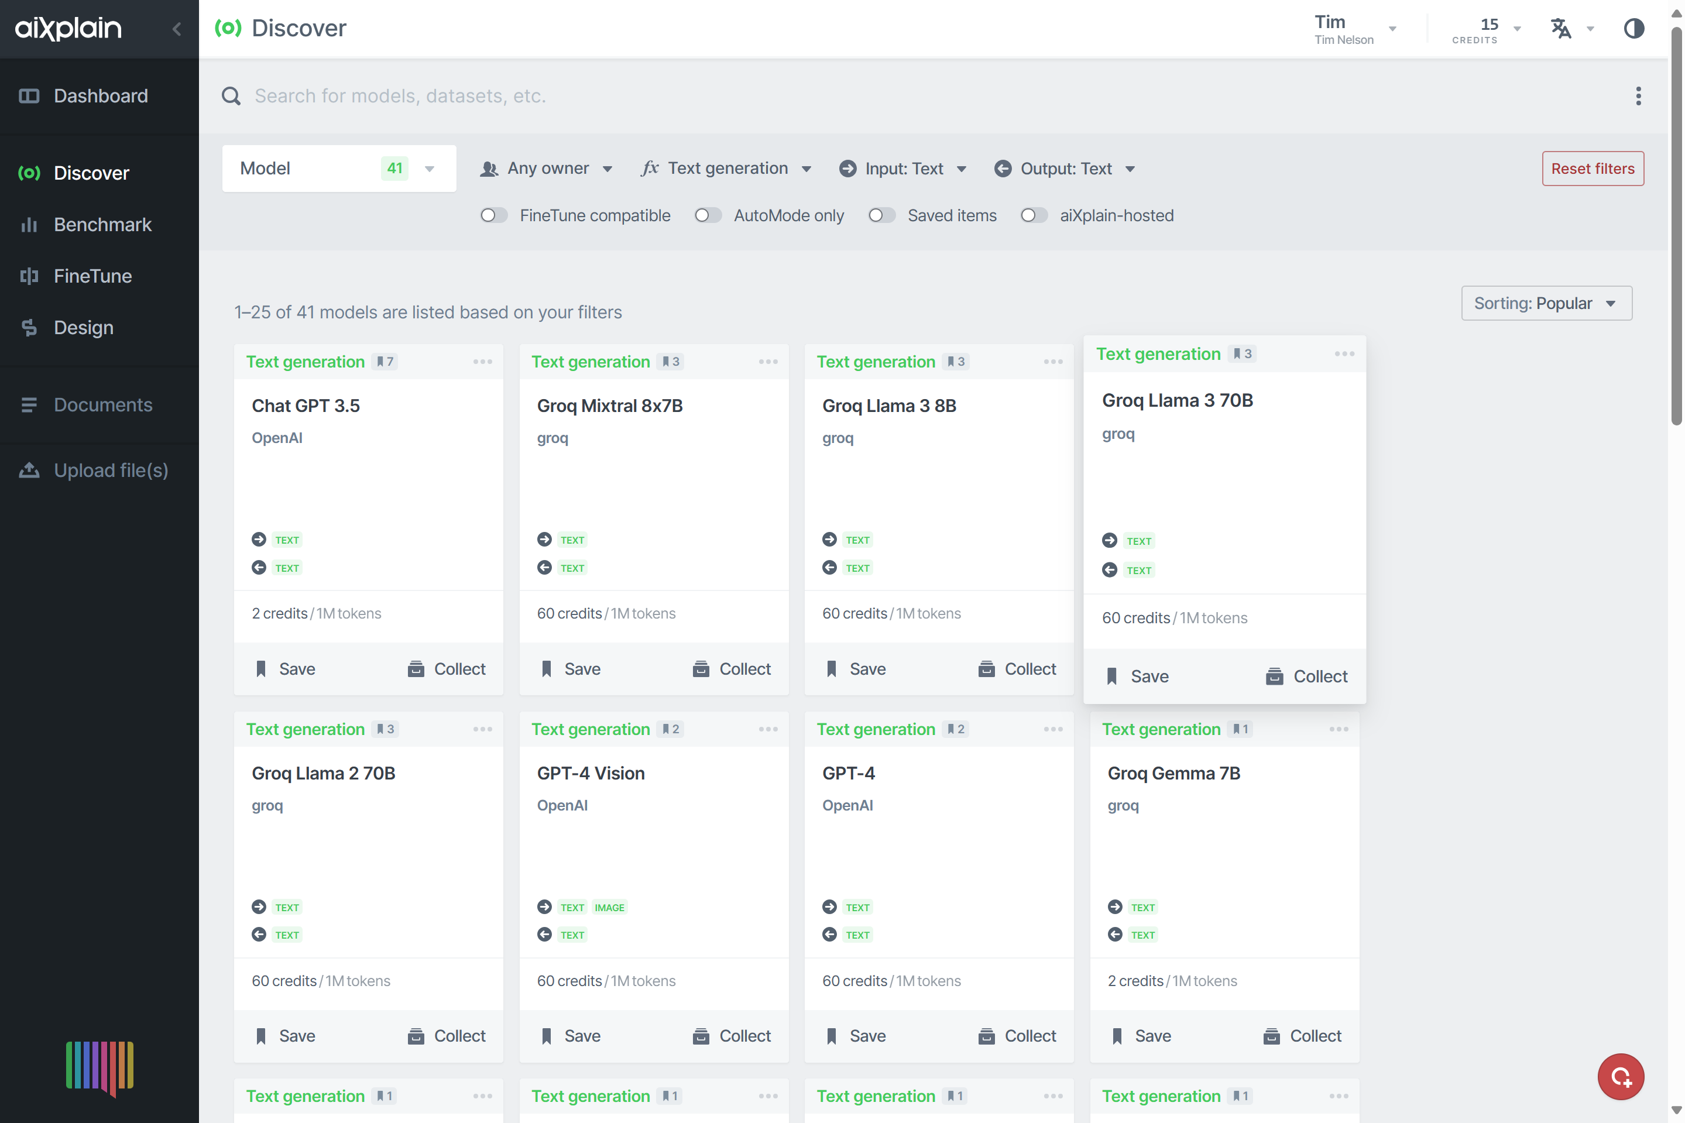Image resolution: width=1685 pixels, height=1123 pixels.
Task: Click the Reset filters button
Action: click(1592, 169)
